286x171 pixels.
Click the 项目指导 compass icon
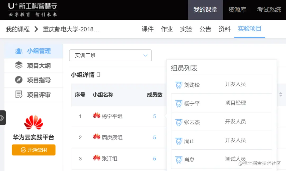[19, 80]
